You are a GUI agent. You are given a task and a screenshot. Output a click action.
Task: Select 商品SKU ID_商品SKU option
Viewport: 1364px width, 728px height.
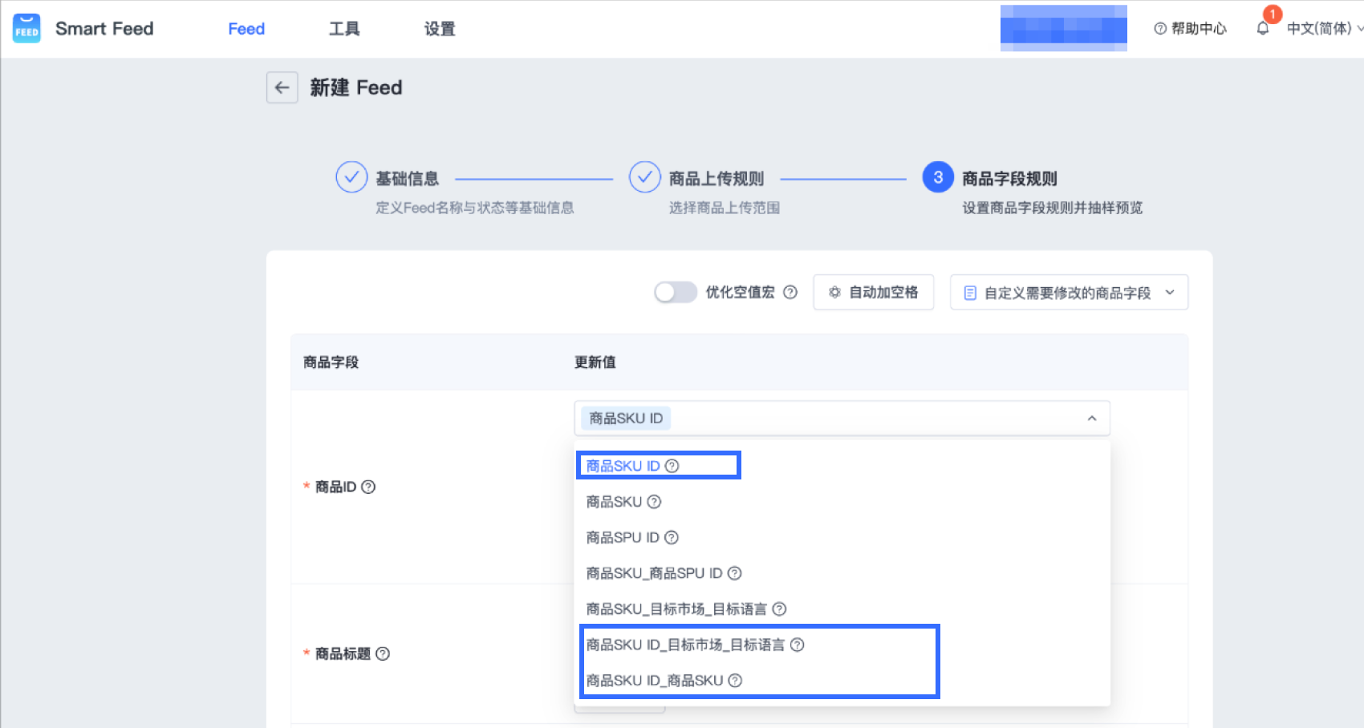coord(842,681)
